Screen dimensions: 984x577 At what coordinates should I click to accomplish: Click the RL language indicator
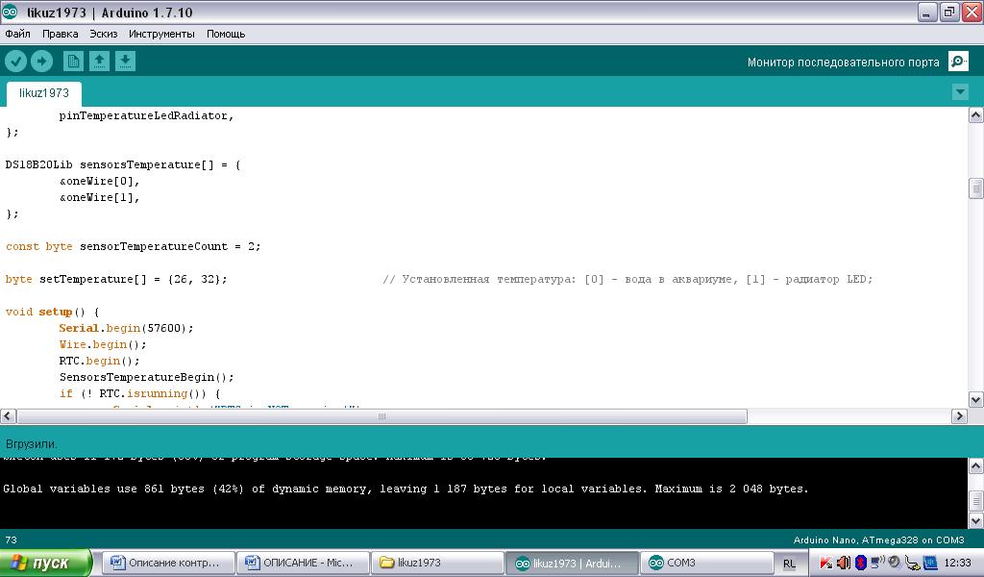click(789, 563)
